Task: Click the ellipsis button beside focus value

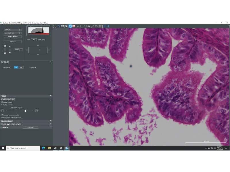Action: click(x=21, y=50)
